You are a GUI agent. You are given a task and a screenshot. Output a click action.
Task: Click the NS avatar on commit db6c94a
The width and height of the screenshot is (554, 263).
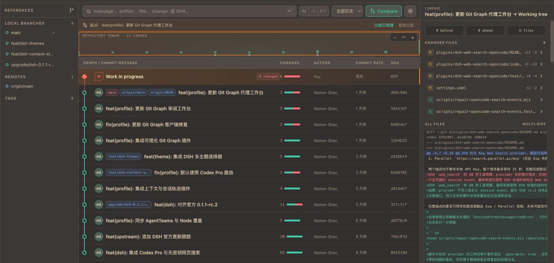click(x=99, y=93)
